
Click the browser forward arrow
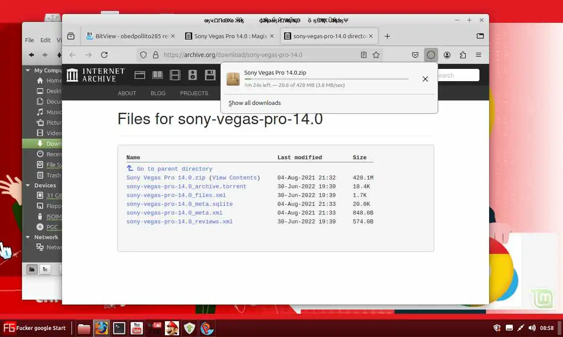click(x=88, y=55)
